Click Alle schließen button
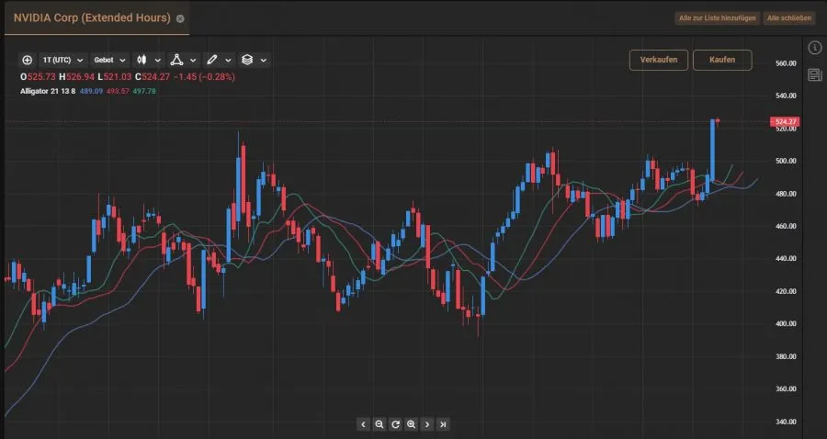This screenshot has height=439, width=827. pos(789,18)
